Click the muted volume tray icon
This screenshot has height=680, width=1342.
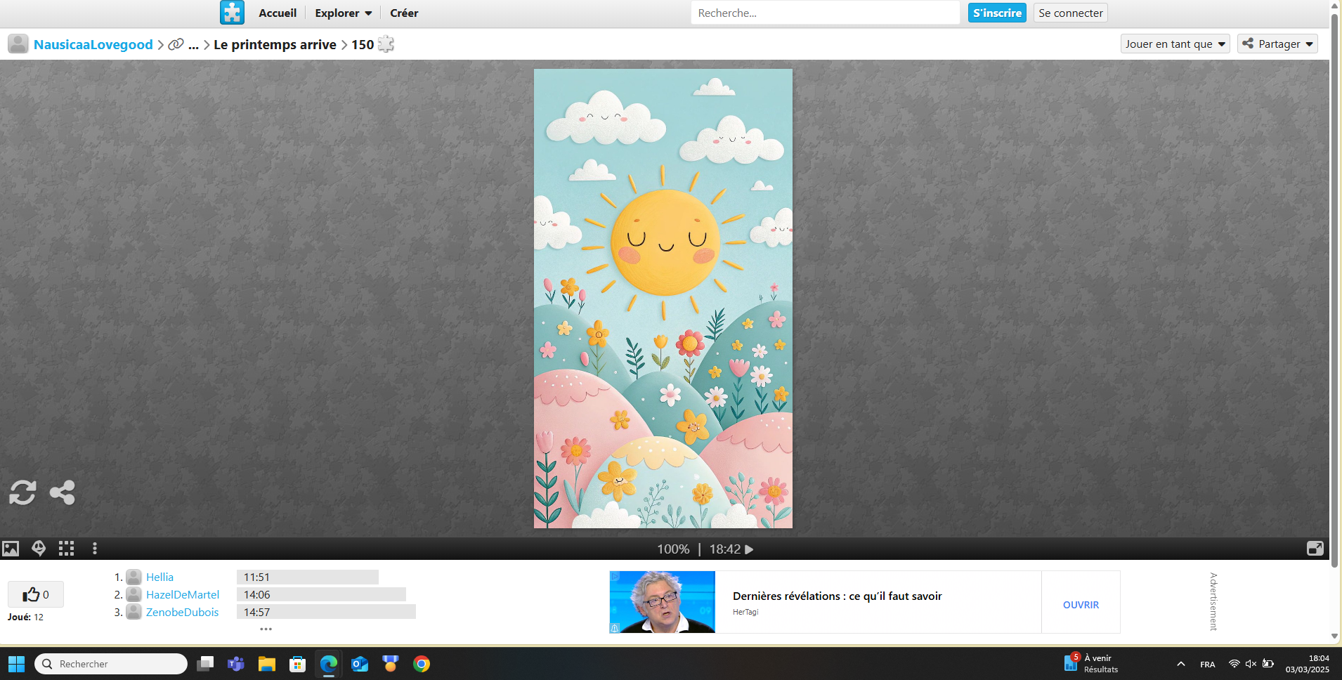point(1251,664)
